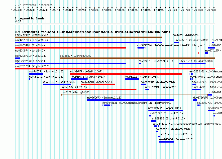
Task: Select nsv605582 (Cooper2011) gain variant
Action: (165, 108)
